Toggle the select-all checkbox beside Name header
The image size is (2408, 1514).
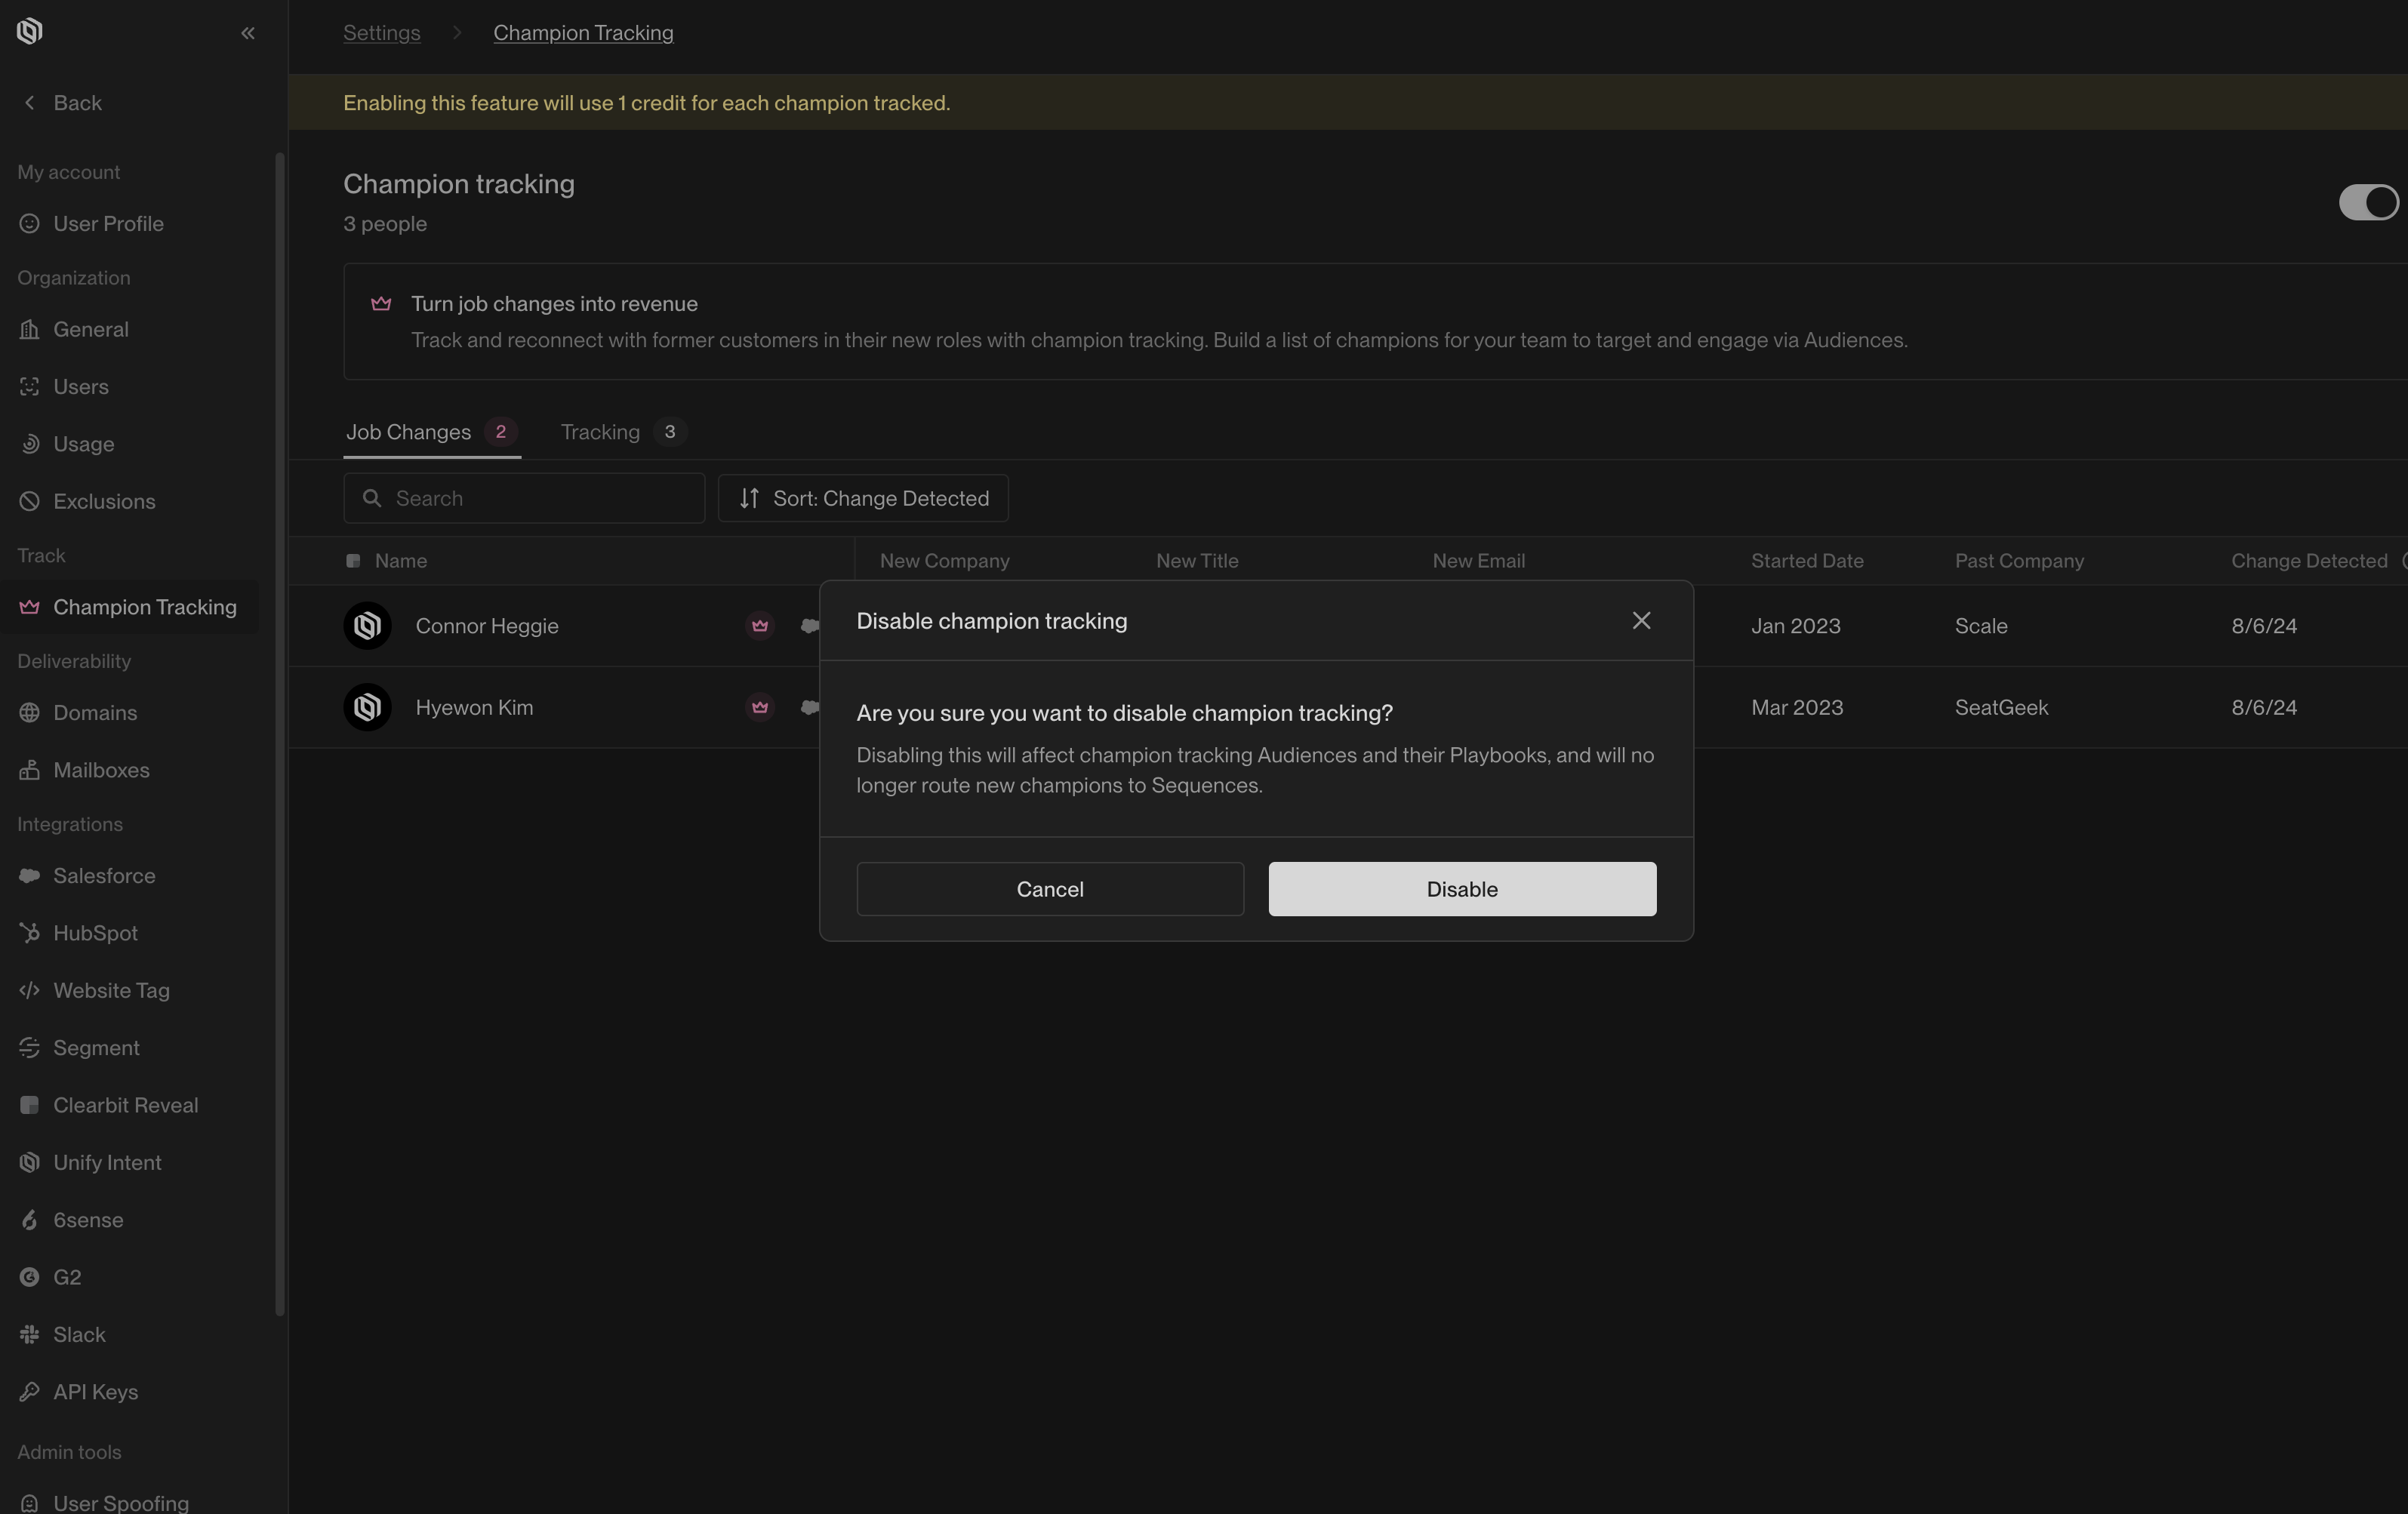(353, 561)
